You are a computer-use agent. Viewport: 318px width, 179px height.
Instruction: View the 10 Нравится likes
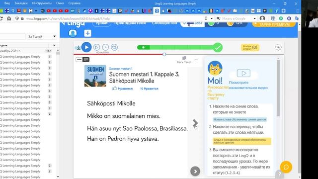pos(149,89)
